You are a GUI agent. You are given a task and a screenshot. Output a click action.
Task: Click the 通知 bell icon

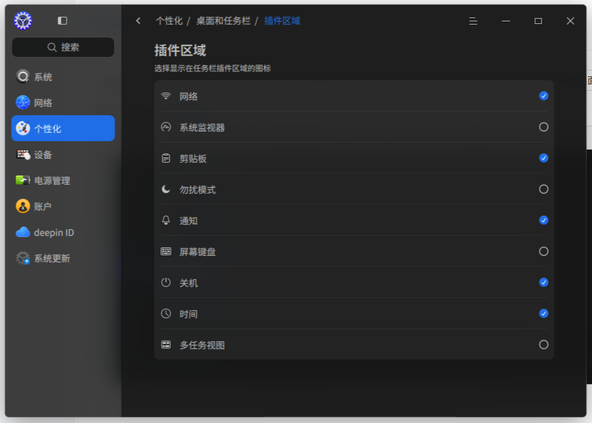[x=166, y=220]
